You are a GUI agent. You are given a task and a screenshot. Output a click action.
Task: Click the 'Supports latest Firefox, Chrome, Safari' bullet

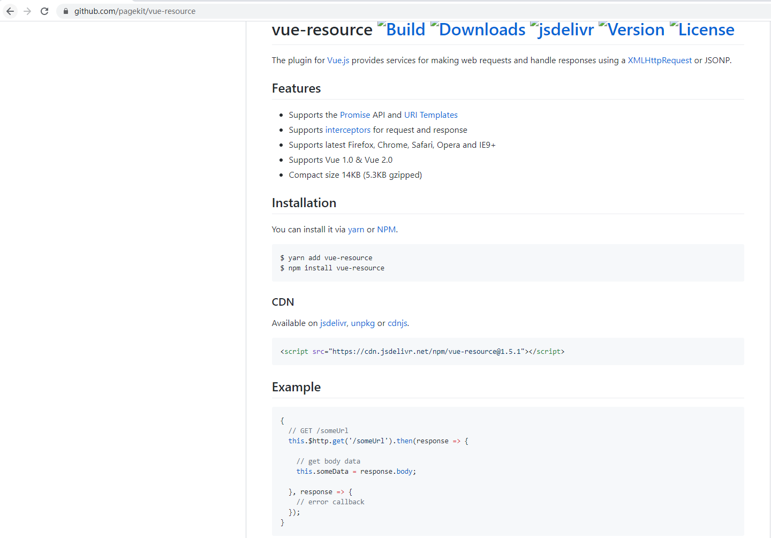click(392, 145)
